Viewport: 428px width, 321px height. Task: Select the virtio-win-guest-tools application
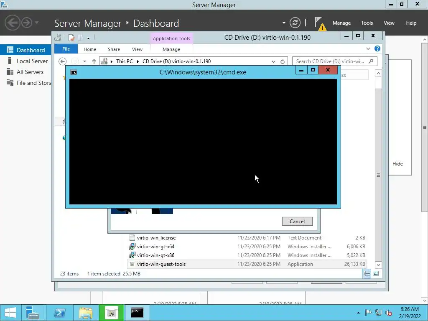[x=161, y=264]
